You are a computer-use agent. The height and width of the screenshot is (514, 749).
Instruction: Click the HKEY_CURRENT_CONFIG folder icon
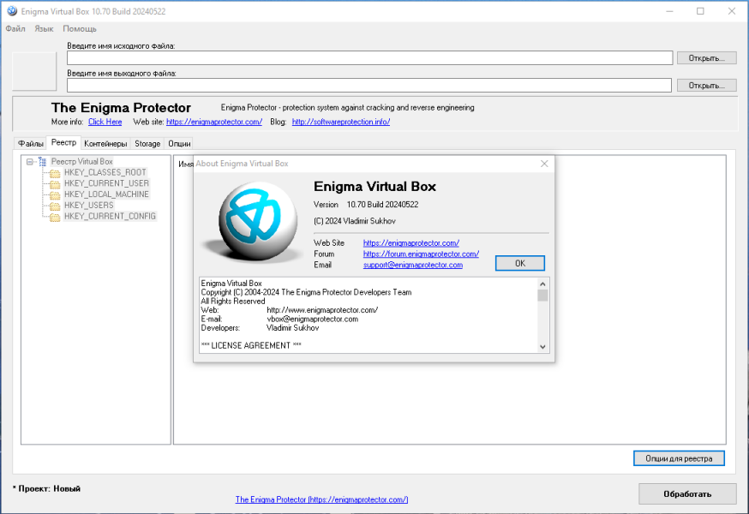[55, 217]
